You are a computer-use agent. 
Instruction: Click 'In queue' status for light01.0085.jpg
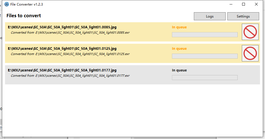point(179,27)
